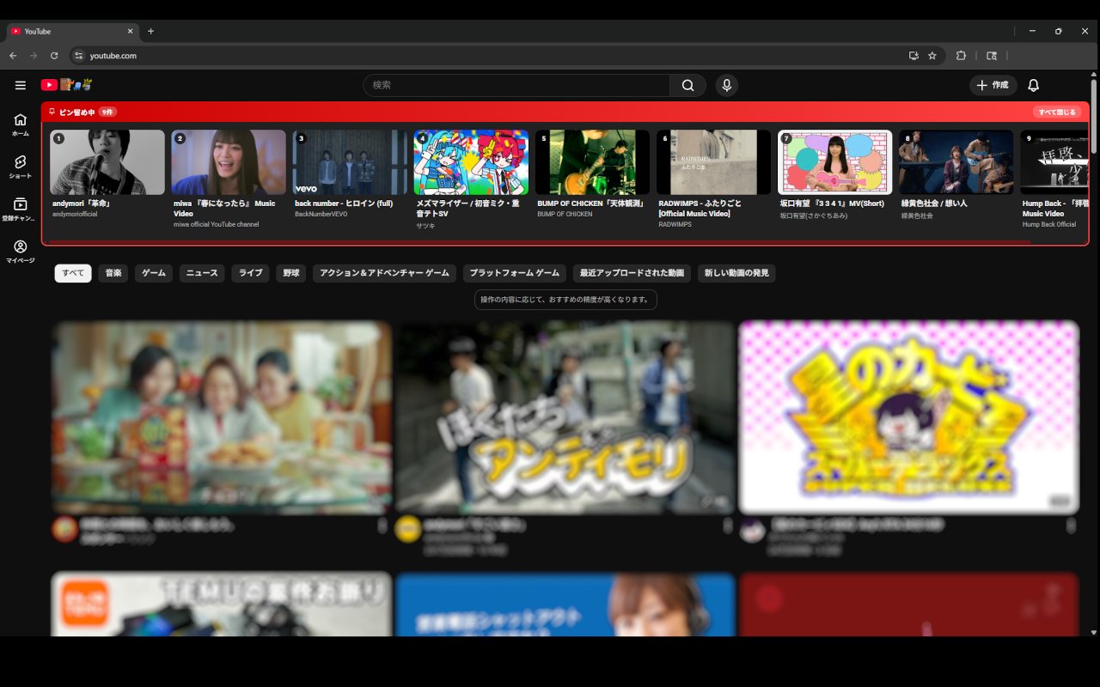Open BackNumberVEVO channel link
Viewport: 1100px width, 687px height.
pyautogui.click(x=321, y=214)
